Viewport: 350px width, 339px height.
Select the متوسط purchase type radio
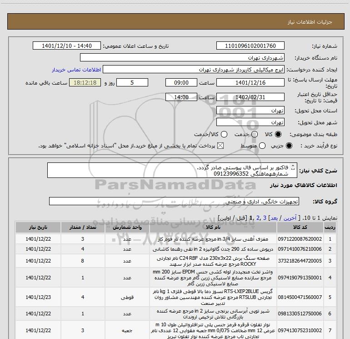pos(262,146)
